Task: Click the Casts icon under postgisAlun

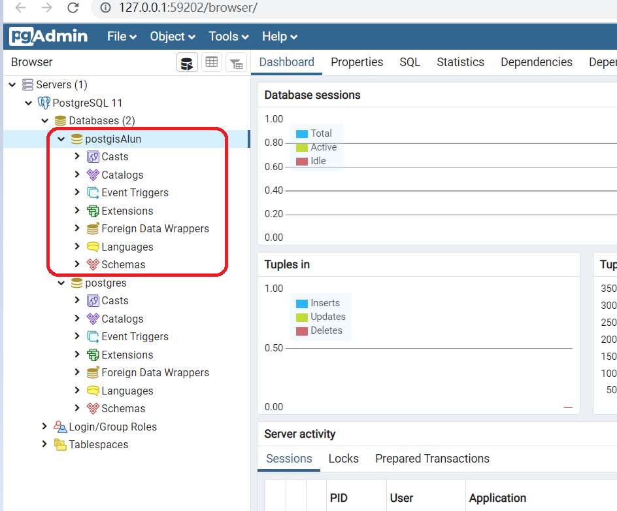Action: click(93, 157)
